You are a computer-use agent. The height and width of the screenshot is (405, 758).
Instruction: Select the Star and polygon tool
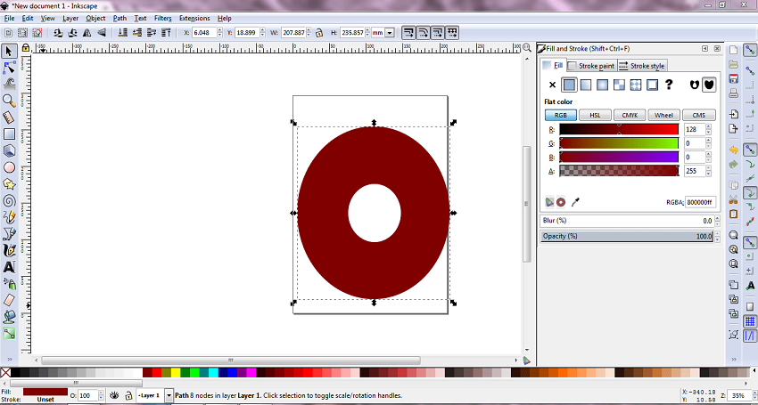[x=9, y=183]
